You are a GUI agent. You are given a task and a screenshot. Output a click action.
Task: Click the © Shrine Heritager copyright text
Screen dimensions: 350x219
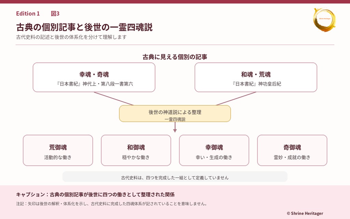point(305,214)
